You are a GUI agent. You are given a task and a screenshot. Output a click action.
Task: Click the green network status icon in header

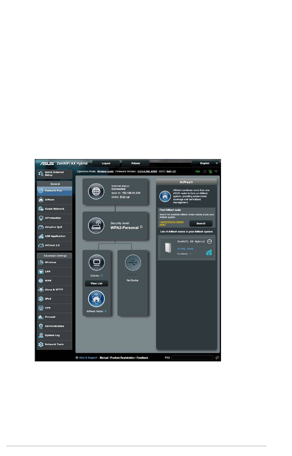coord(211,172)
